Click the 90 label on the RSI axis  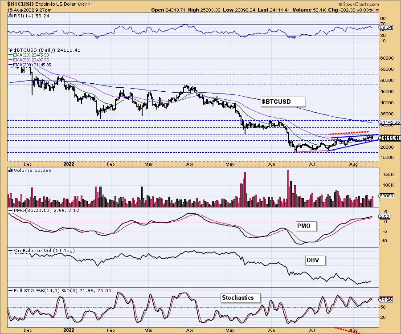point(383,18)
